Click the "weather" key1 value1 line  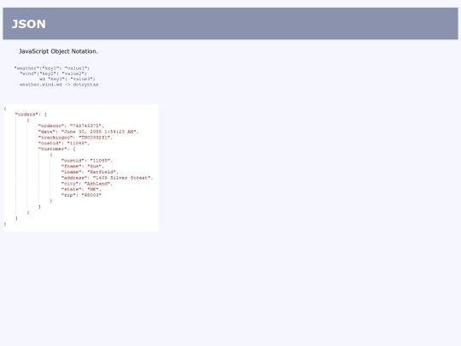tap(52, 68)
